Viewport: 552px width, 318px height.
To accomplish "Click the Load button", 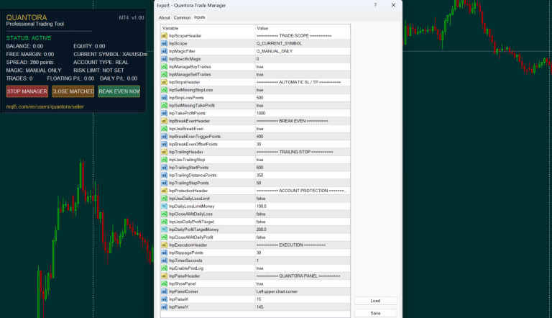I will (x=375, y=301).
